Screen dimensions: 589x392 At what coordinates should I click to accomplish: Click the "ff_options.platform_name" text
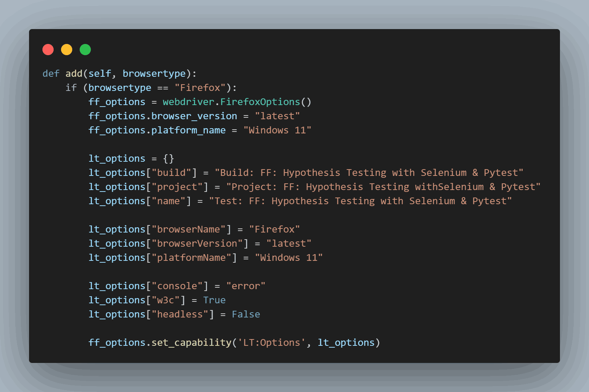(x=157, y=130)
